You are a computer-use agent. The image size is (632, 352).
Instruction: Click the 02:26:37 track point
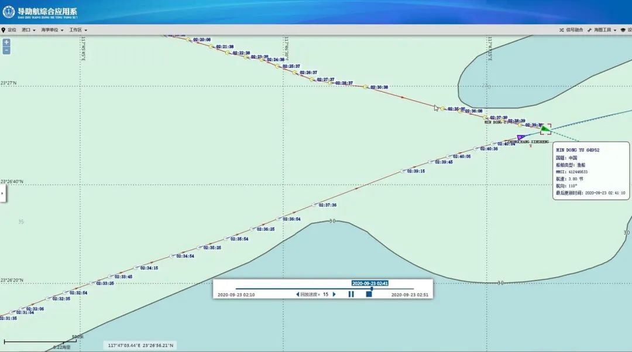click(294, 73)
